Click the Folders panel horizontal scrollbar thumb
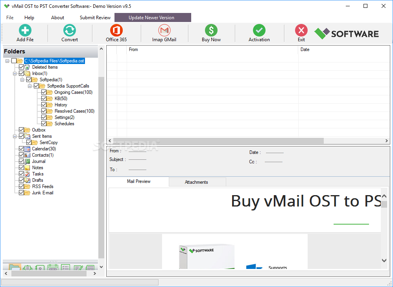Image resolution: width=393 pixels, height=287 pixels. pos(49,274)
